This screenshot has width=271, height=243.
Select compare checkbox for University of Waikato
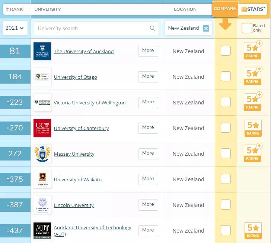click(226, 179)
